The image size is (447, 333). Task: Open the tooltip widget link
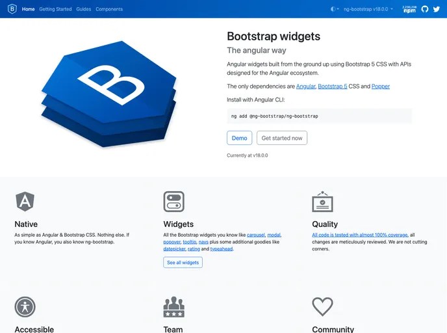click(190, 242)
